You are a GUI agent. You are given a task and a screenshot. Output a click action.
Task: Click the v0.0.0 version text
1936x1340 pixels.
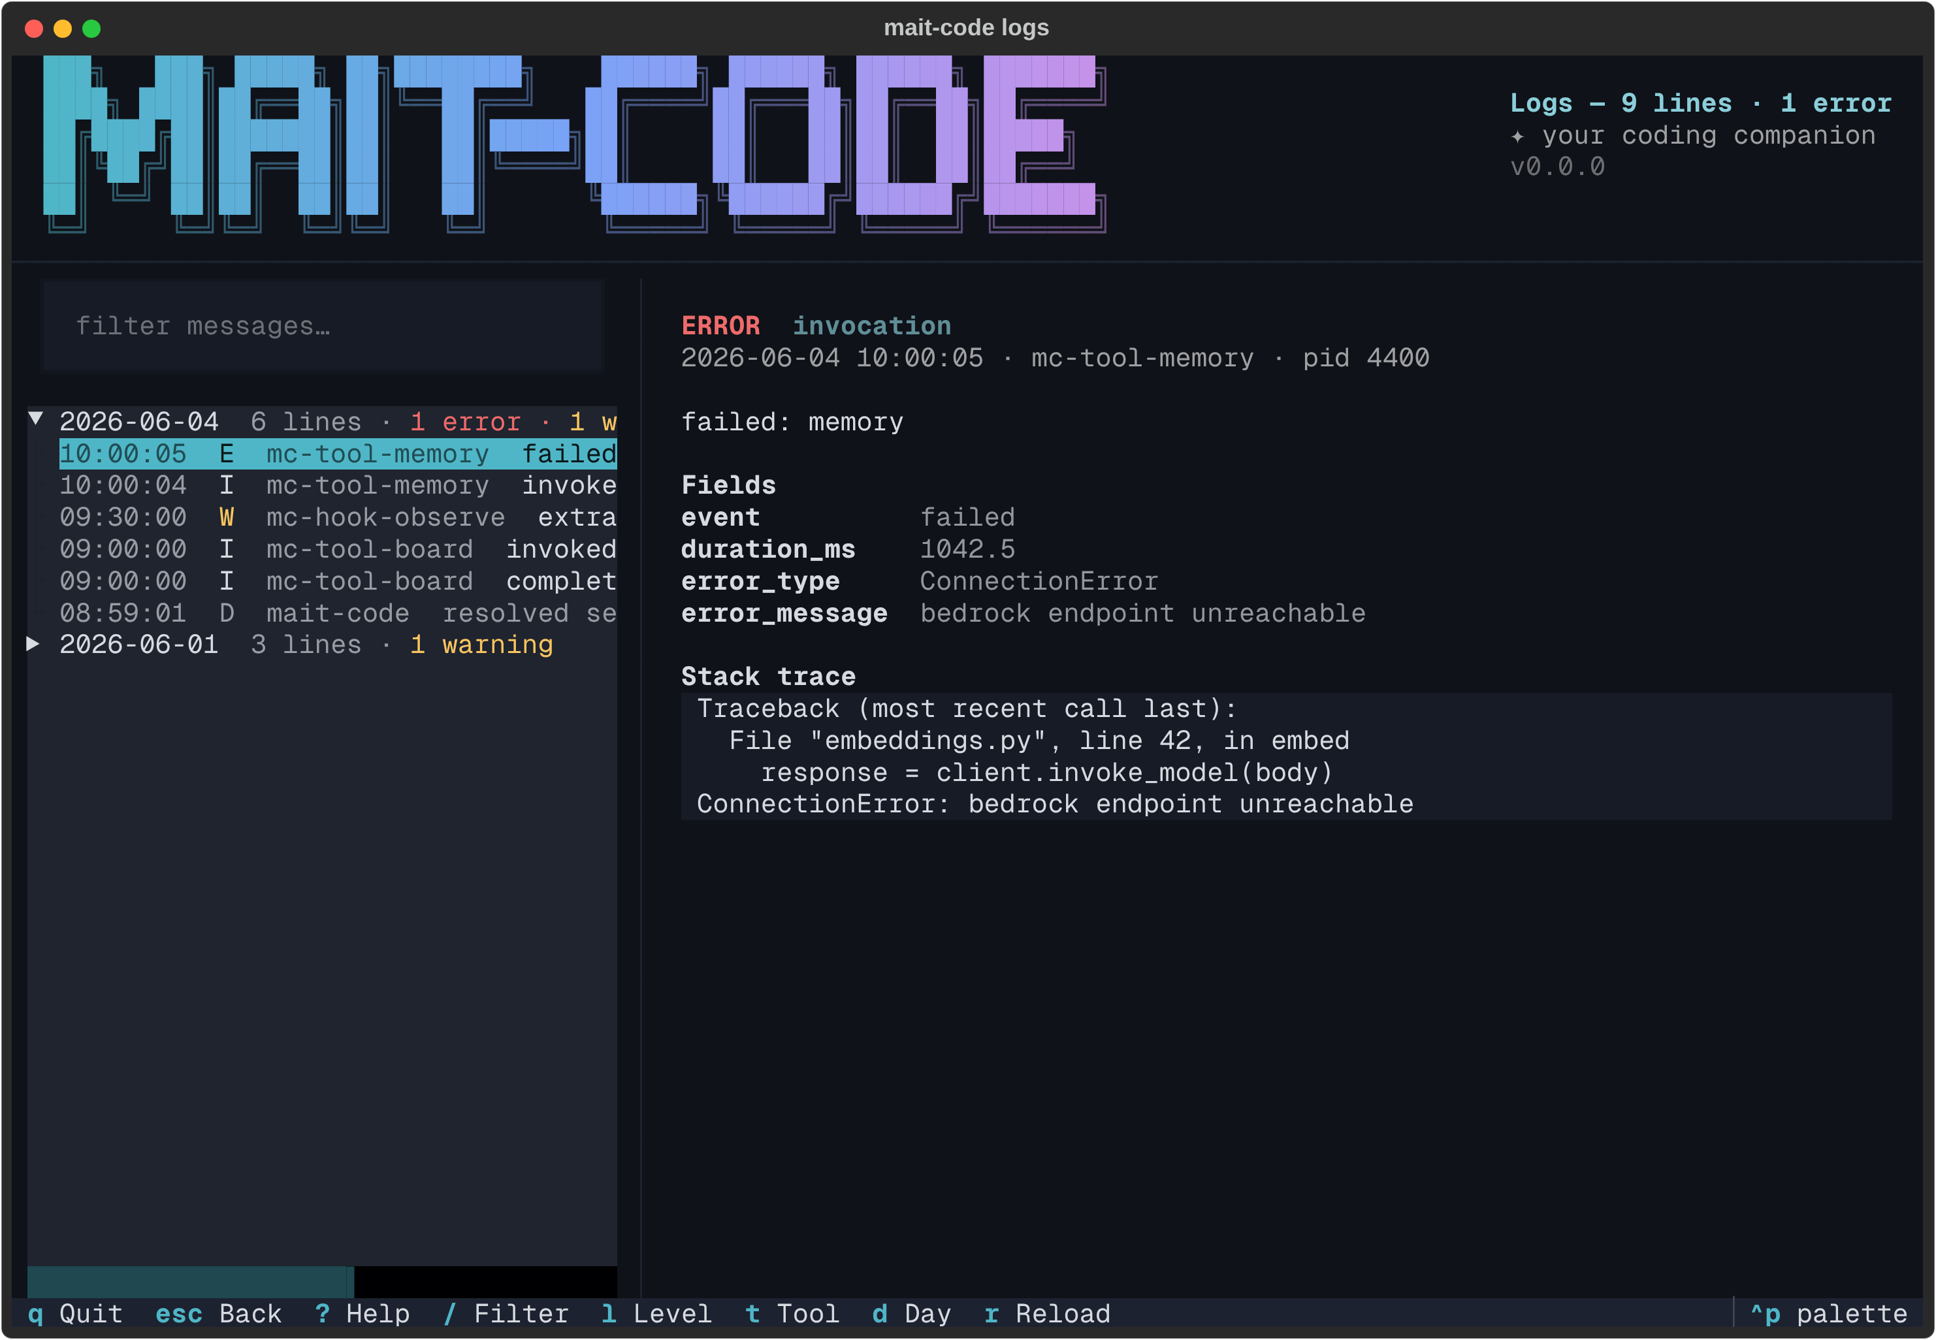1558,167
